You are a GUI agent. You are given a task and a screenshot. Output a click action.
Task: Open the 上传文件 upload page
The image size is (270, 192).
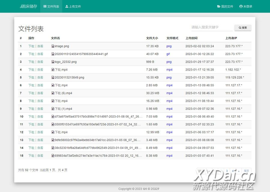pyautogui.click(x=73, y=6)
